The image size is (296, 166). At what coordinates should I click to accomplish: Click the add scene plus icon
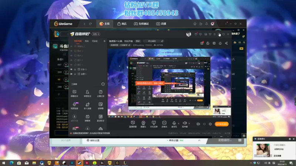coord(104,41)
